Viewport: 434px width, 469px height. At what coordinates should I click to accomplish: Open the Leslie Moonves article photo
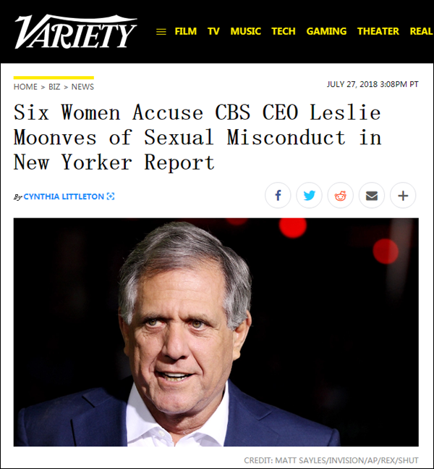216,332
